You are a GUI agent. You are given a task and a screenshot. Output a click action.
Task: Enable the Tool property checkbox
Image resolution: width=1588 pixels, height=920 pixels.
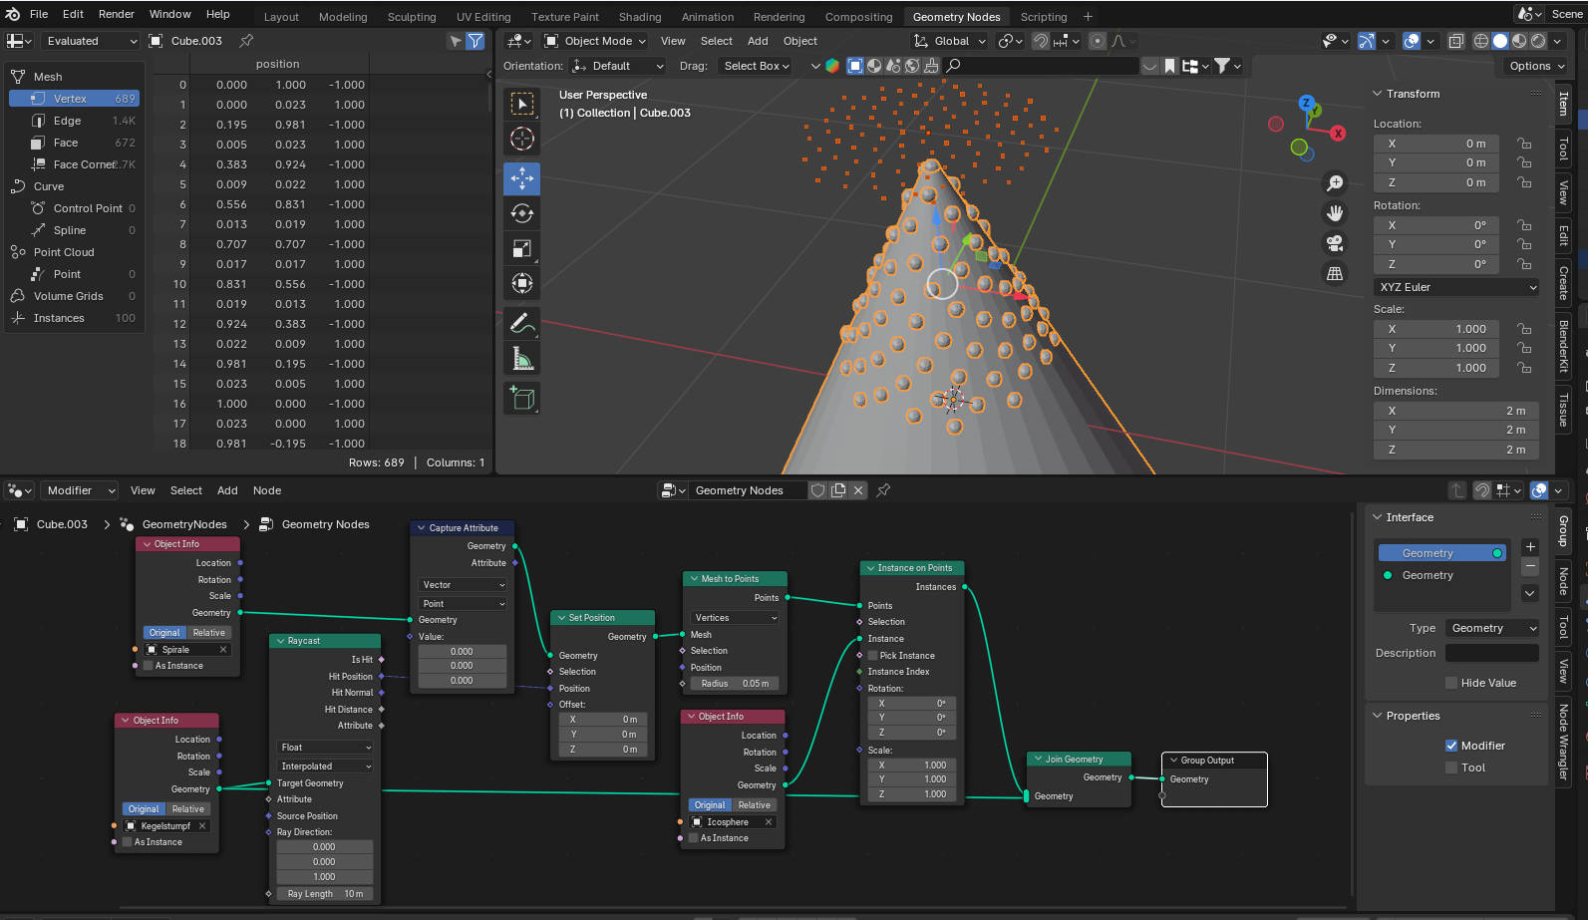(1451, 767)
